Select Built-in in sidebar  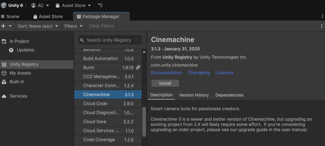pos(37,82)
